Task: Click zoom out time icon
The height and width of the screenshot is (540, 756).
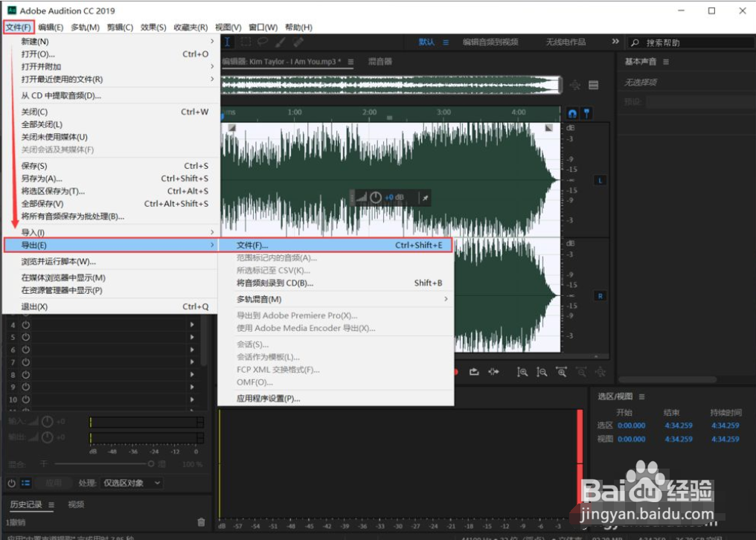Action: coord(581,372)
